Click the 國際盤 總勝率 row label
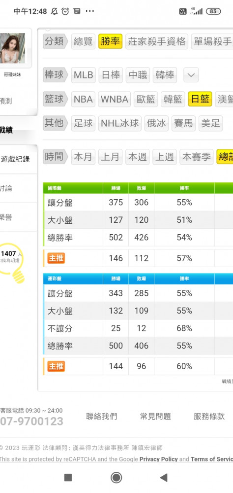The height and width of the screenshot is (493, 233). click(x=60, y=238)
